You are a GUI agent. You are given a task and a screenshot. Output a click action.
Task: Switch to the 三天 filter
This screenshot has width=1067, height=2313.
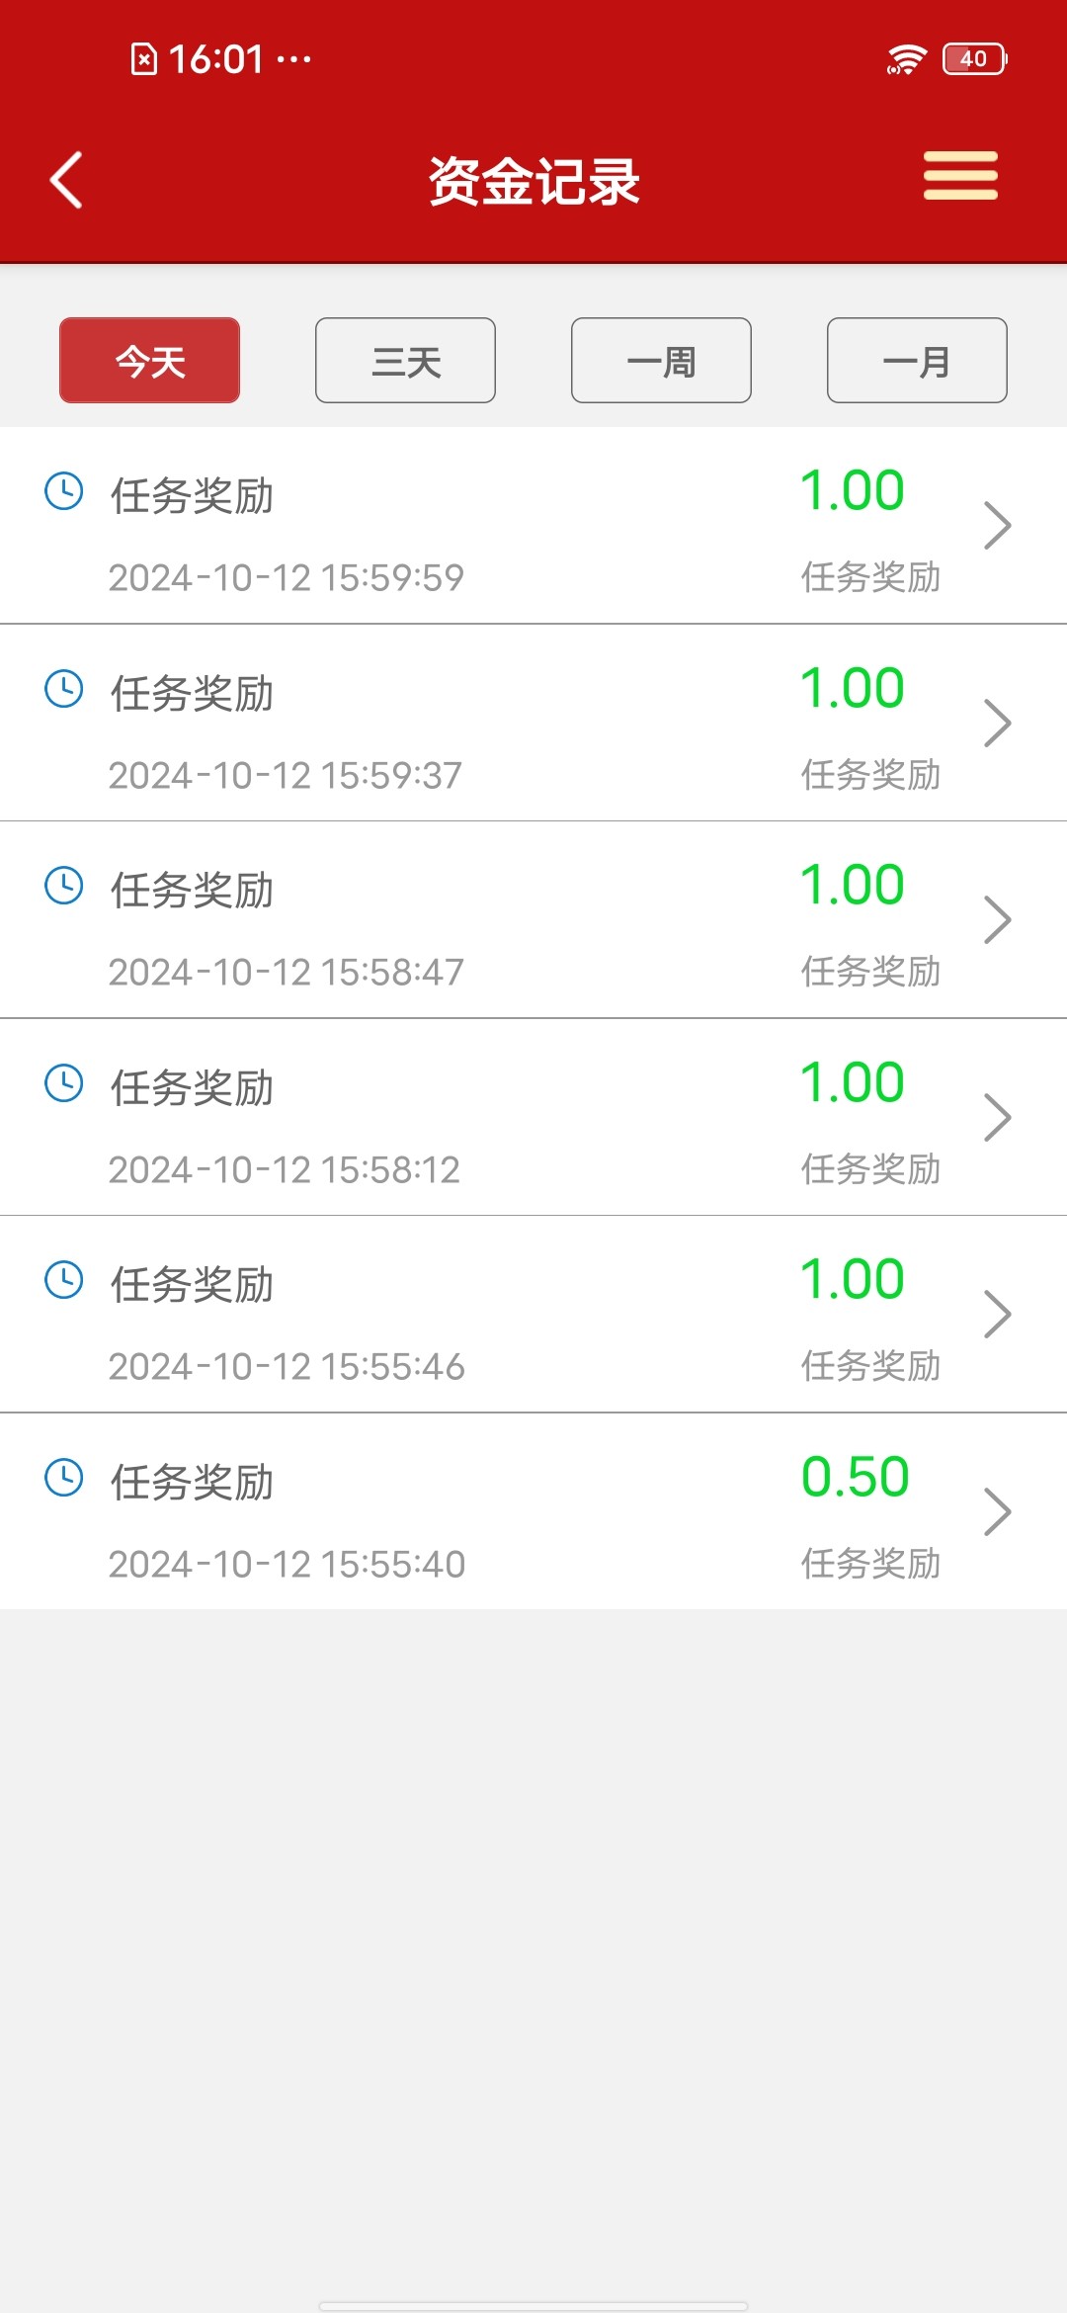(x=405, y=361)
